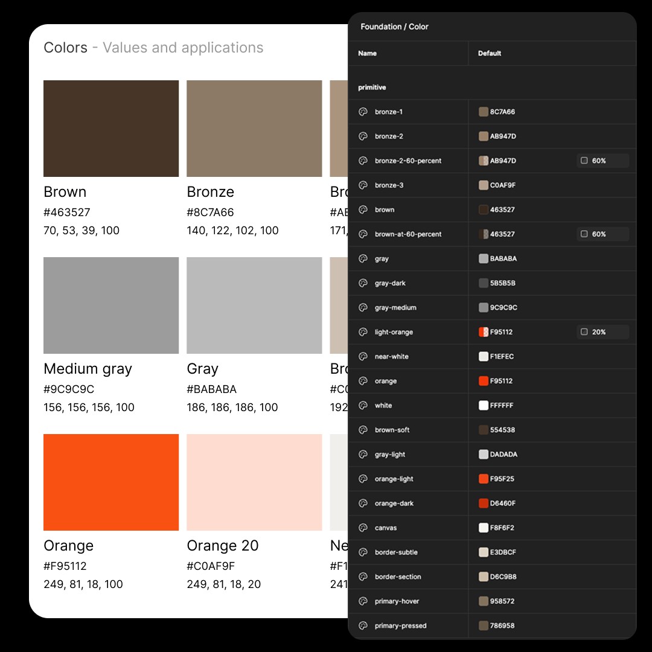652x652 pixels.
Task: Open the FFFFFF swatch for white
Action: (x=483, y=406)
